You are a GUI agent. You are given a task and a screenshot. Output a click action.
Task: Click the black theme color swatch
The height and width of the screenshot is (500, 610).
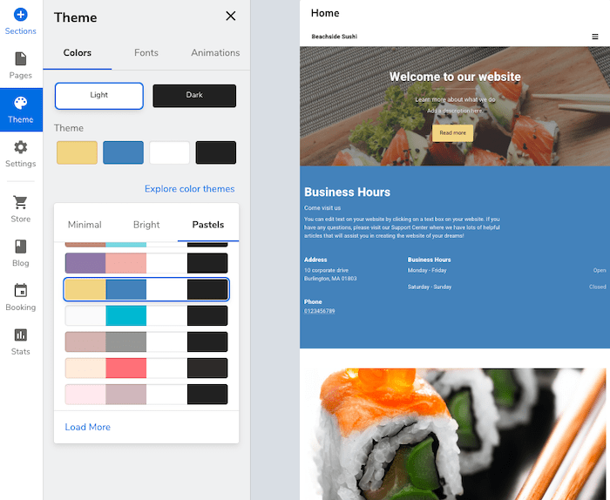[216, 152]
